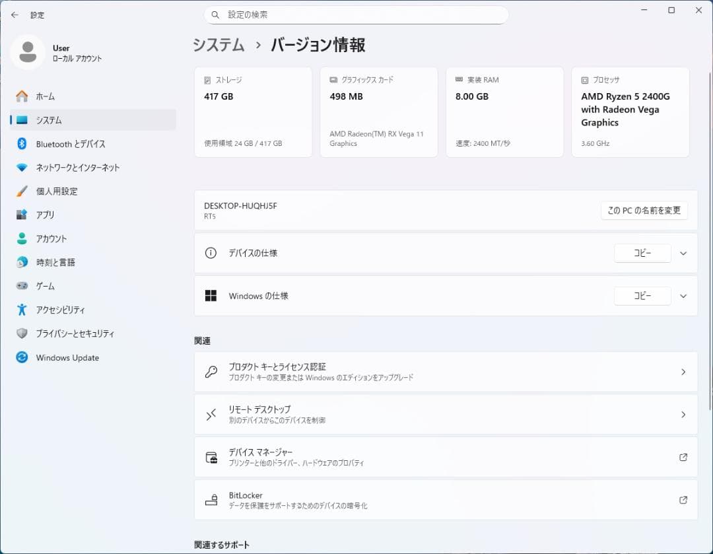Click the ゲーム controller icon
The height and width of the screenshot is (554, 713).
coord(22,286)
